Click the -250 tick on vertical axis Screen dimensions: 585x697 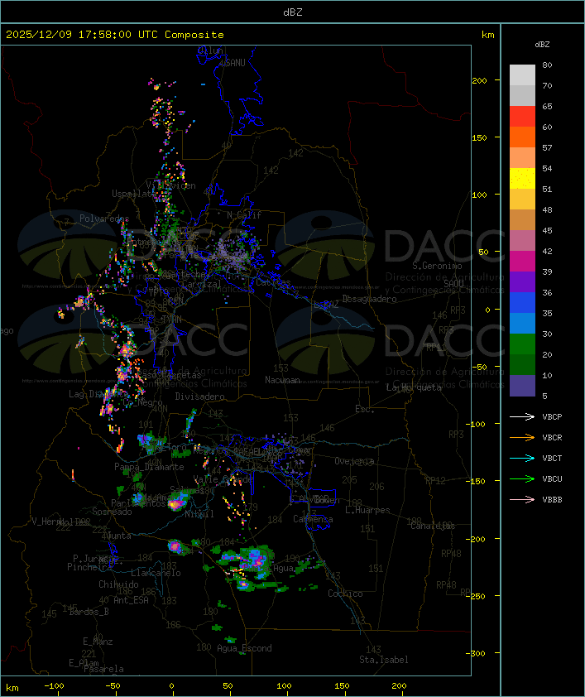(x=476, y=596)
